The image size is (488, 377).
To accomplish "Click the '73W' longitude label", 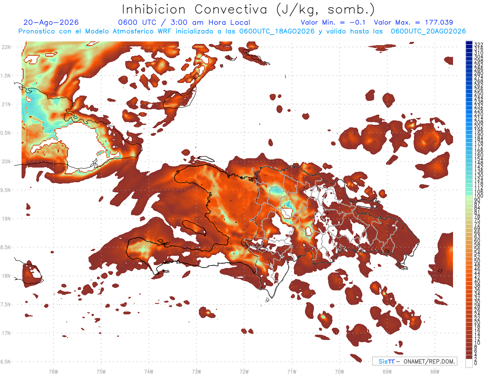I will 196,371.
